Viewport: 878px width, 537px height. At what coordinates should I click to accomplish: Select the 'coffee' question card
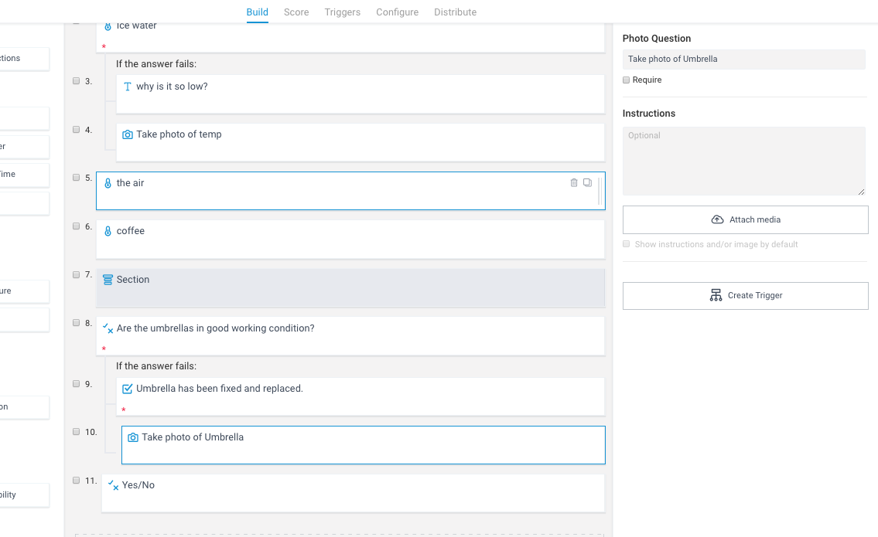coord(350,240)
